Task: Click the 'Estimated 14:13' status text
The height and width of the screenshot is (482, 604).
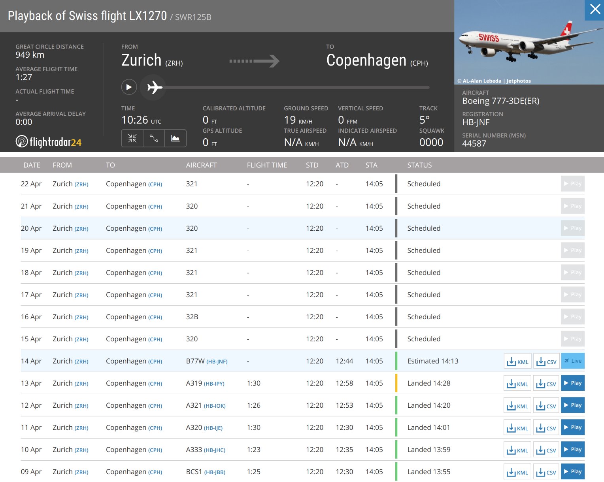Action: coord(433,361)
